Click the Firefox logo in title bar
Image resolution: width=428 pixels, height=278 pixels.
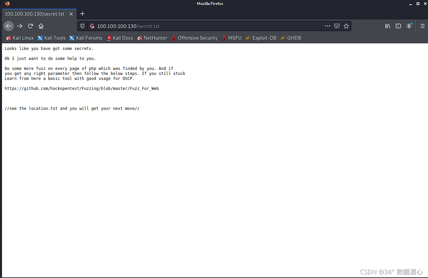click(7, 4)
